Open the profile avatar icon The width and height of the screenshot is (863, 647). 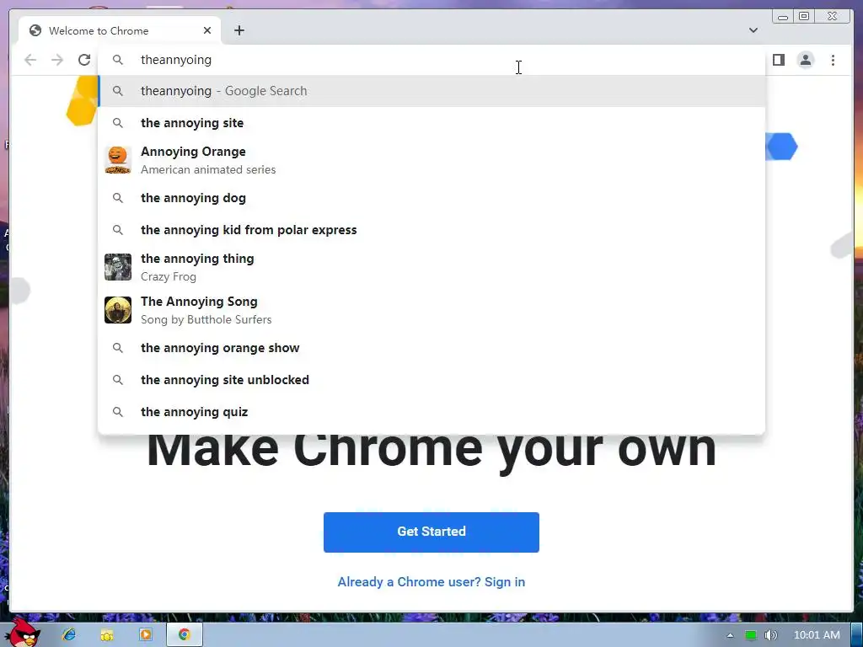(x=805, y=60)
